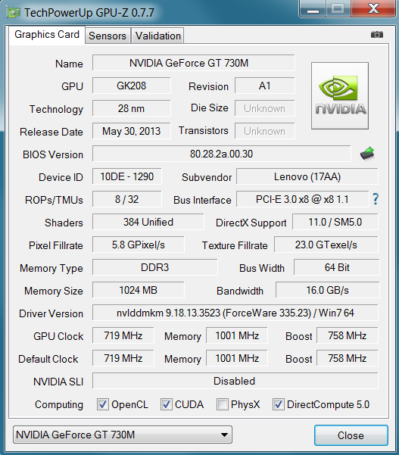Click the camera screenshot icon
The height and width of the screenshot is (455, 399).
point(376,35)
